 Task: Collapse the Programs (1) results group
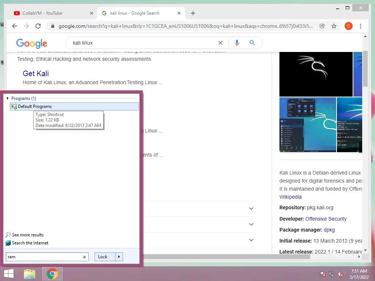point(8,98)
